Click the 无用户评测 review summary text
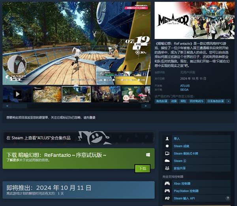237x206 pixels. coord(188,72)
